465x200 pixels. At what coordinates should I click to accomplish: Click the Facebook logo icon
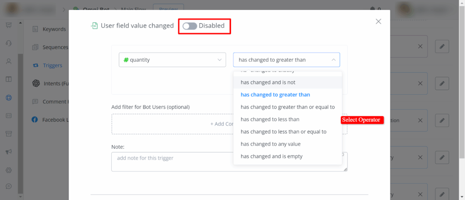(x=35, y=120)
